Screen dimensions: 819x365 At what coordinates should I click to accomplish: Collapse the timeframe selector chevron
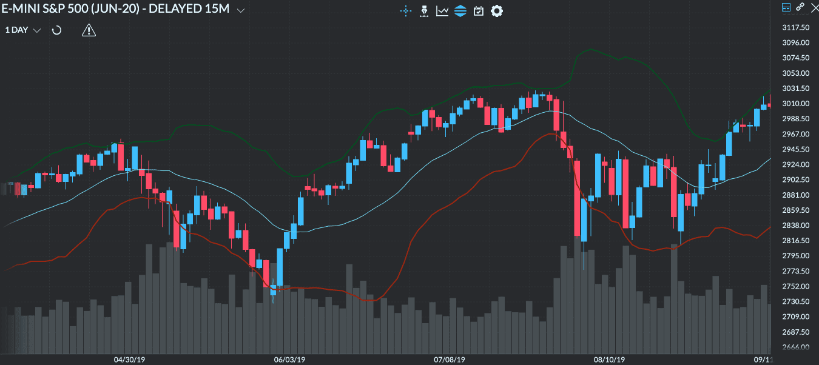click(37, 30)
